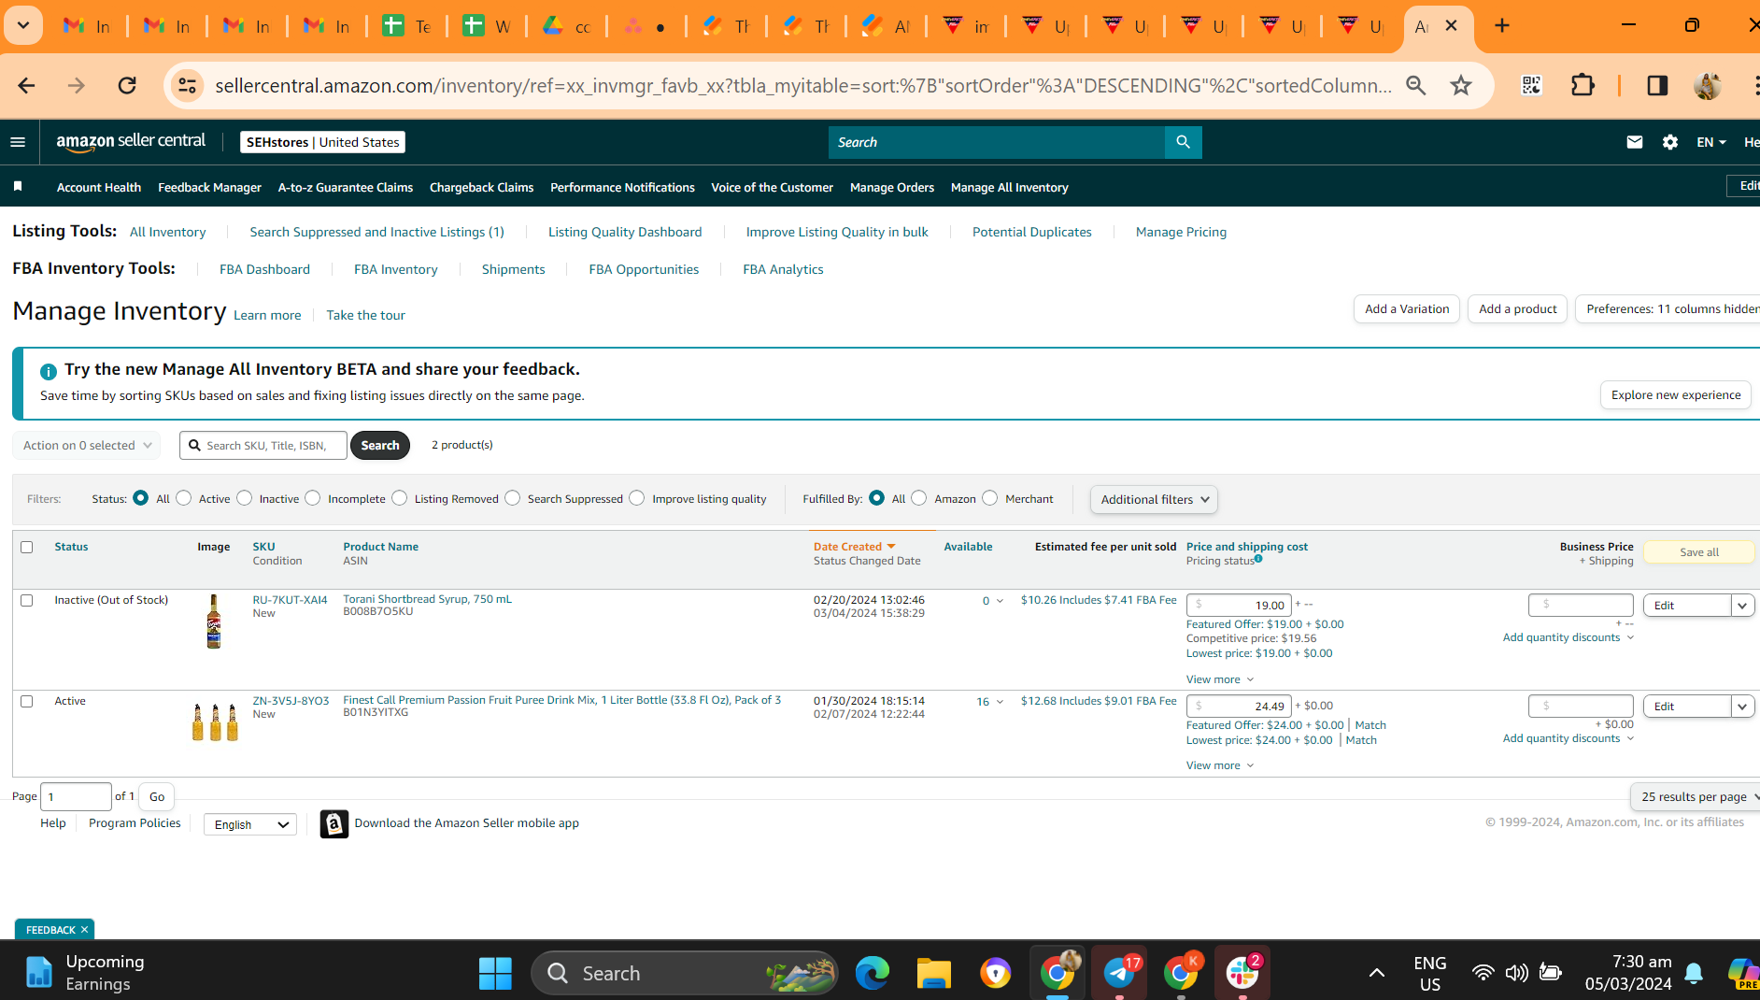
Task: Open the Torani Shortbread Syrup product link
Action: 427,599
